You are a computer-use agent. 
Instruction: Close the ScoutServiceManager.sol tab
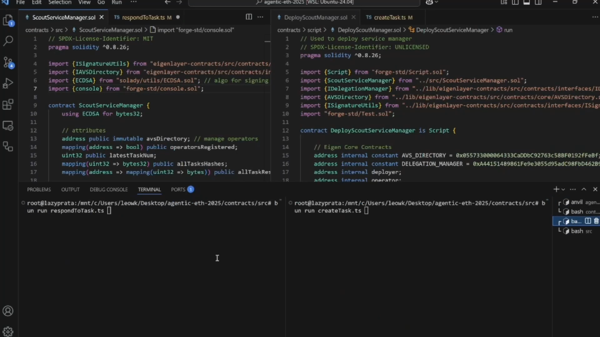(x=102, y=17)
